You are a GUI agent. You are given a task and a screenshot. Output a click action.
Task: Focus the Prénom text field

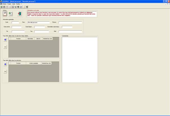[x=70, y=22]
